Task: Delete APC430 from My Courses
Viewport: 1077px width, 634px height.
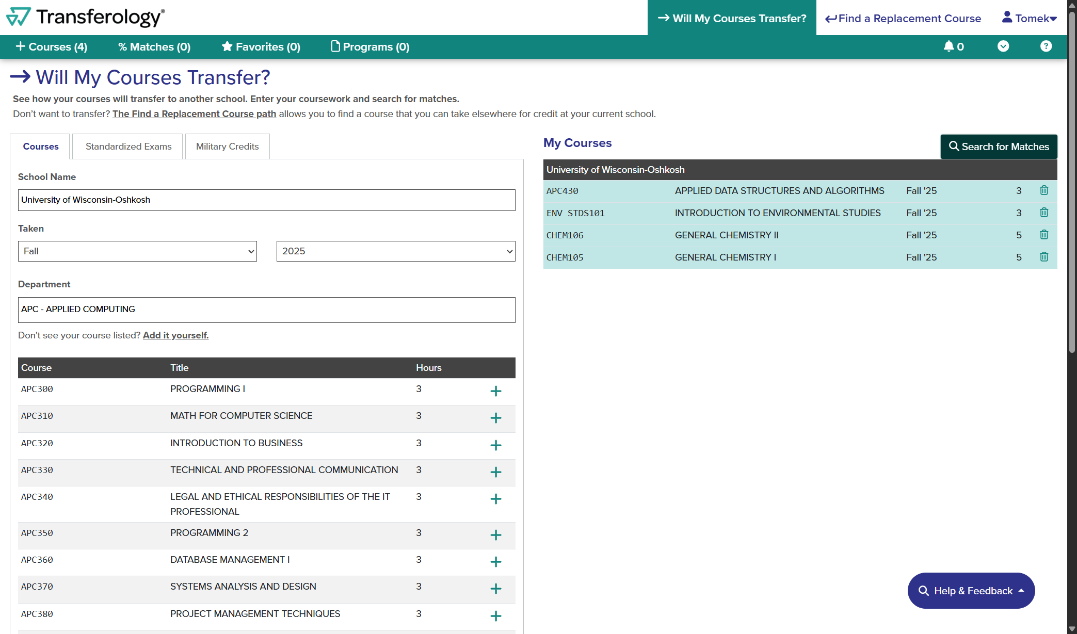Action: pyautogui.click(x=1044, y=190)
